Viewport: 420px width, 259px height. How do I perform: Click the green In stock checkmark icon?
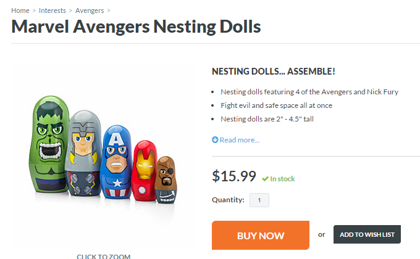coord(265,179)
